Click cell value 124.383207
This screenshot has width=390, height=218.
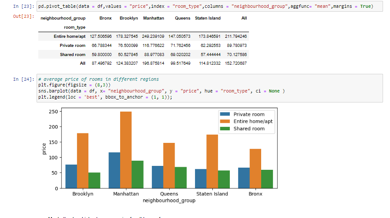point(127,63)
